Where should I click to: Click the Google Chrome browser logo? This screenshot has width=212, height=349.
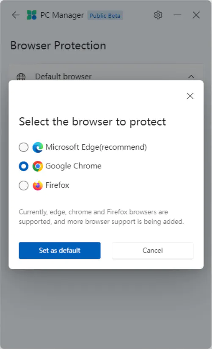[x=38, y=166]
